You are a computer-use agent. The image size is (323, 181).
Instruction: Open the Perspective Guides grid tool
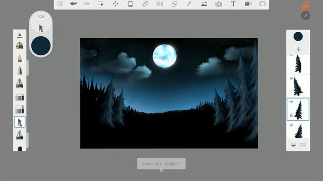pyautogui.click(x=219, y=4)
